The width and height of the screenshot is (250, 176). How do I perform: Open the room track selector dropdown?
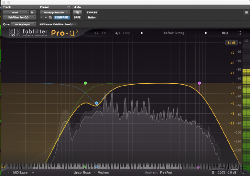coord(16,13)
